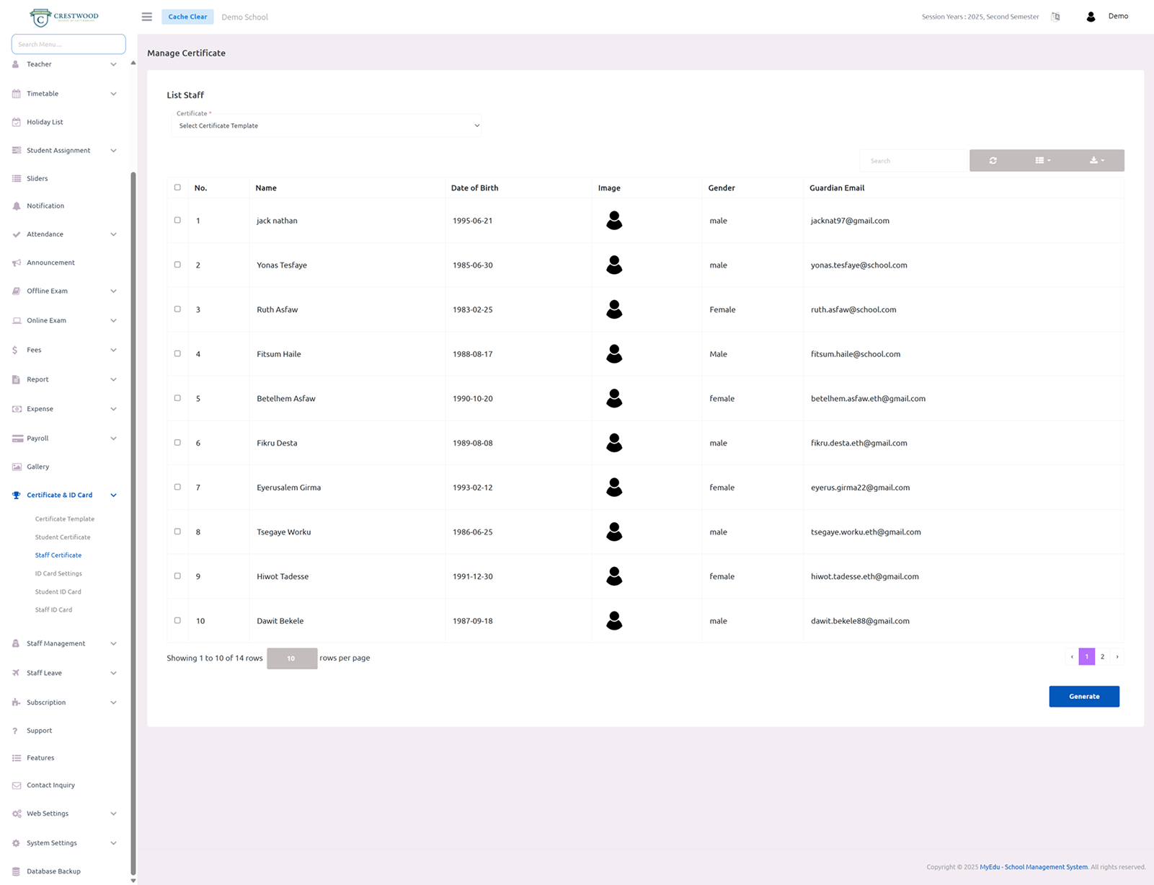
Task: Open the rows per page dropdown
Action: [292, 658]
